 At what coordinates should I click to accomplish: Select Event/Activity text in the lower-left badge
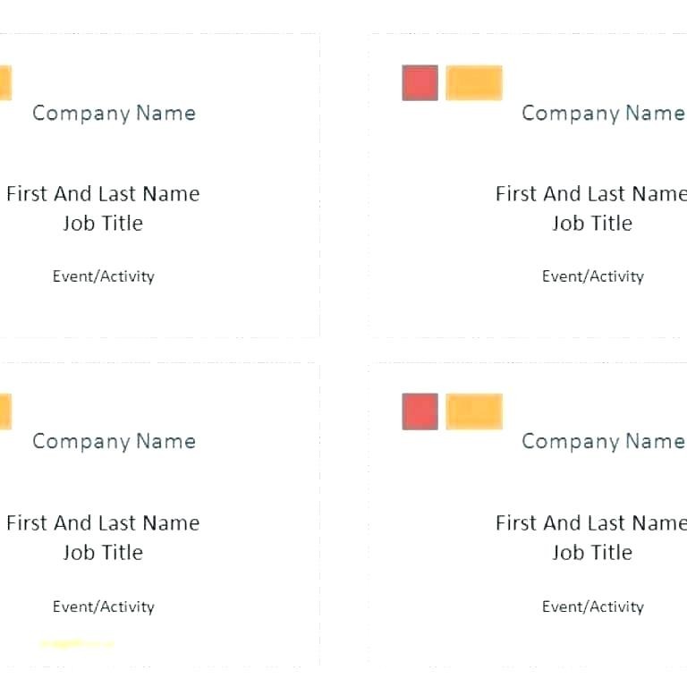[x=104, y=606]
